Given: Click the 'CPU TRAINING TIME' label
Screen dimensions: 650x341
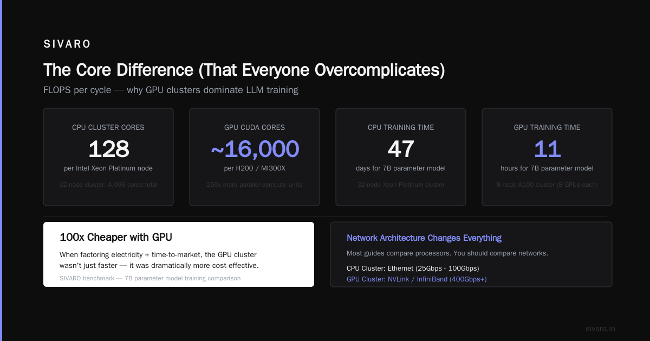Looking at the screenshot, I should [x=401, y=128].
